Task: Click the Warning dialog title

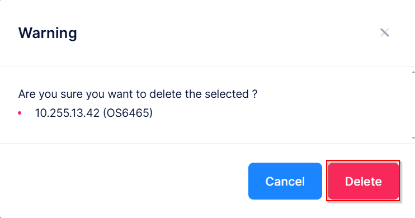Action: pyautogui.click(x=48, y=33)
